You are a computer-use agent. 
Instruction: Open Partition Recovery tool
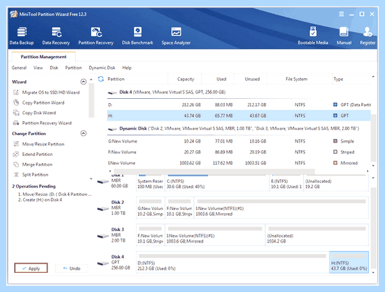pyautogui.click(x=96, y=36)
